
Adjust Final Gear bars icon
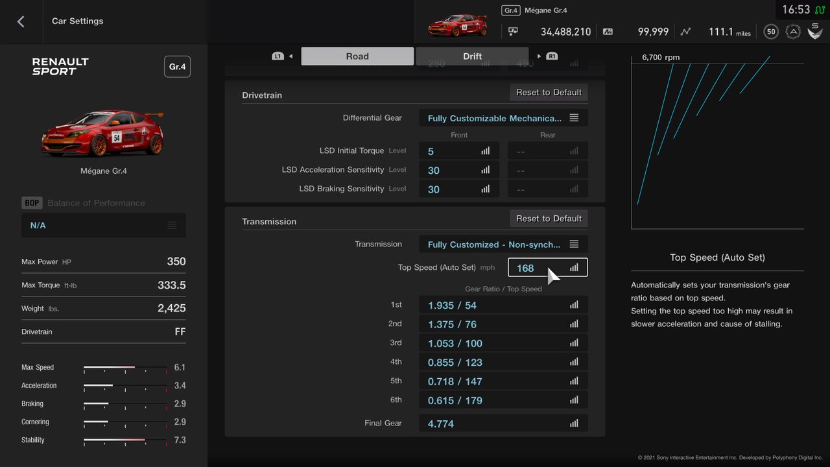(574, 424)
